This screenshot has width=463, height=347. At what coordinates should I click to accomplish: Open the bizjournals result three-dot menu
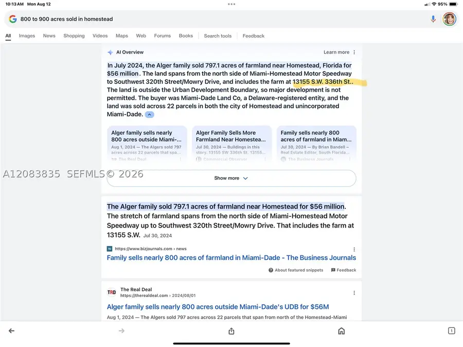coord(354,250)
